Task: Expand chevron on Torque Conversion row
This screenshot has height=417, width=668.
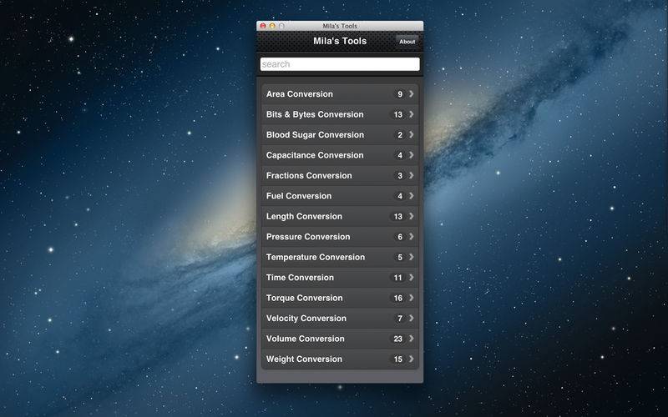Action: pos(412,298)
